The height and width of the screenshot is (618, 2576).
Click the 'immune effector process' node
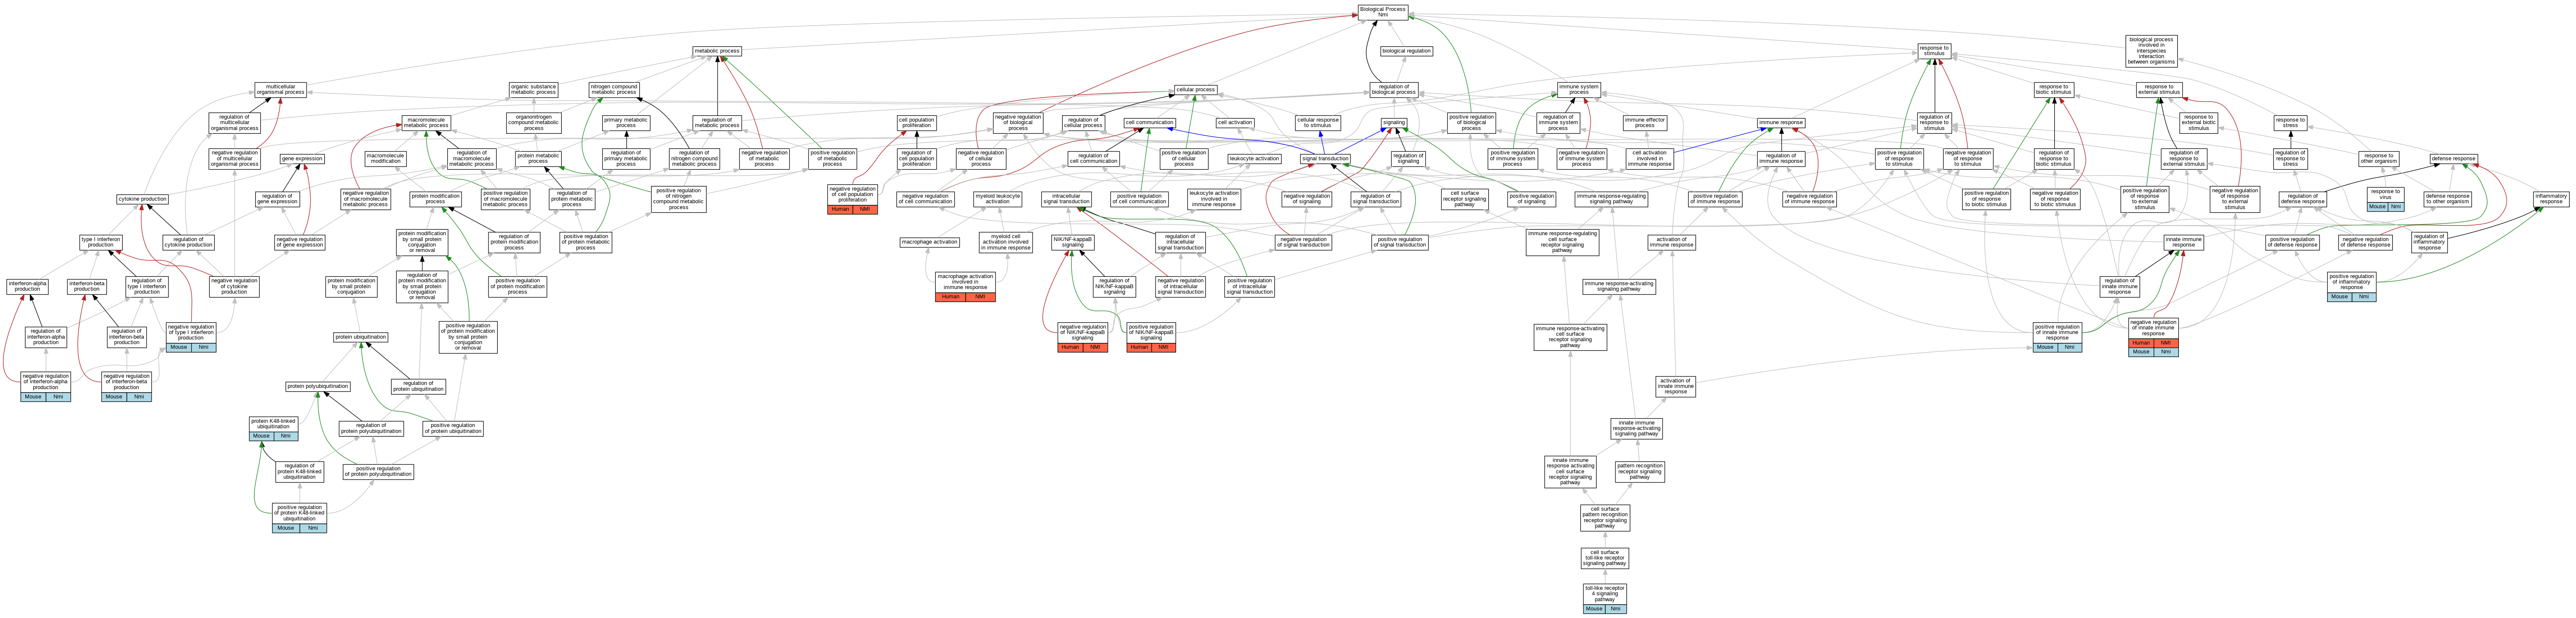point(1645,123)
